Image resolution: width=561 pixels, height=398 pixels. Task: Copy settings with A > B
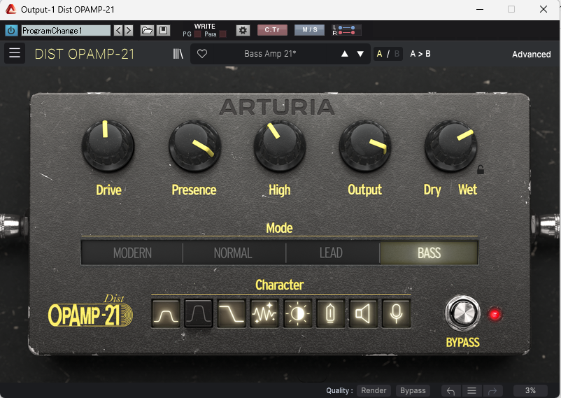(420, 54)
